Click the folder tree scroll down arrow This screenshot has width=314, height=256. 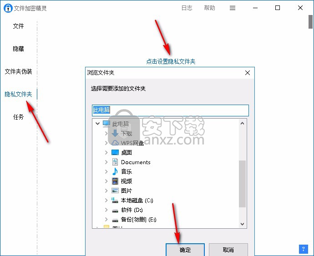242,224
